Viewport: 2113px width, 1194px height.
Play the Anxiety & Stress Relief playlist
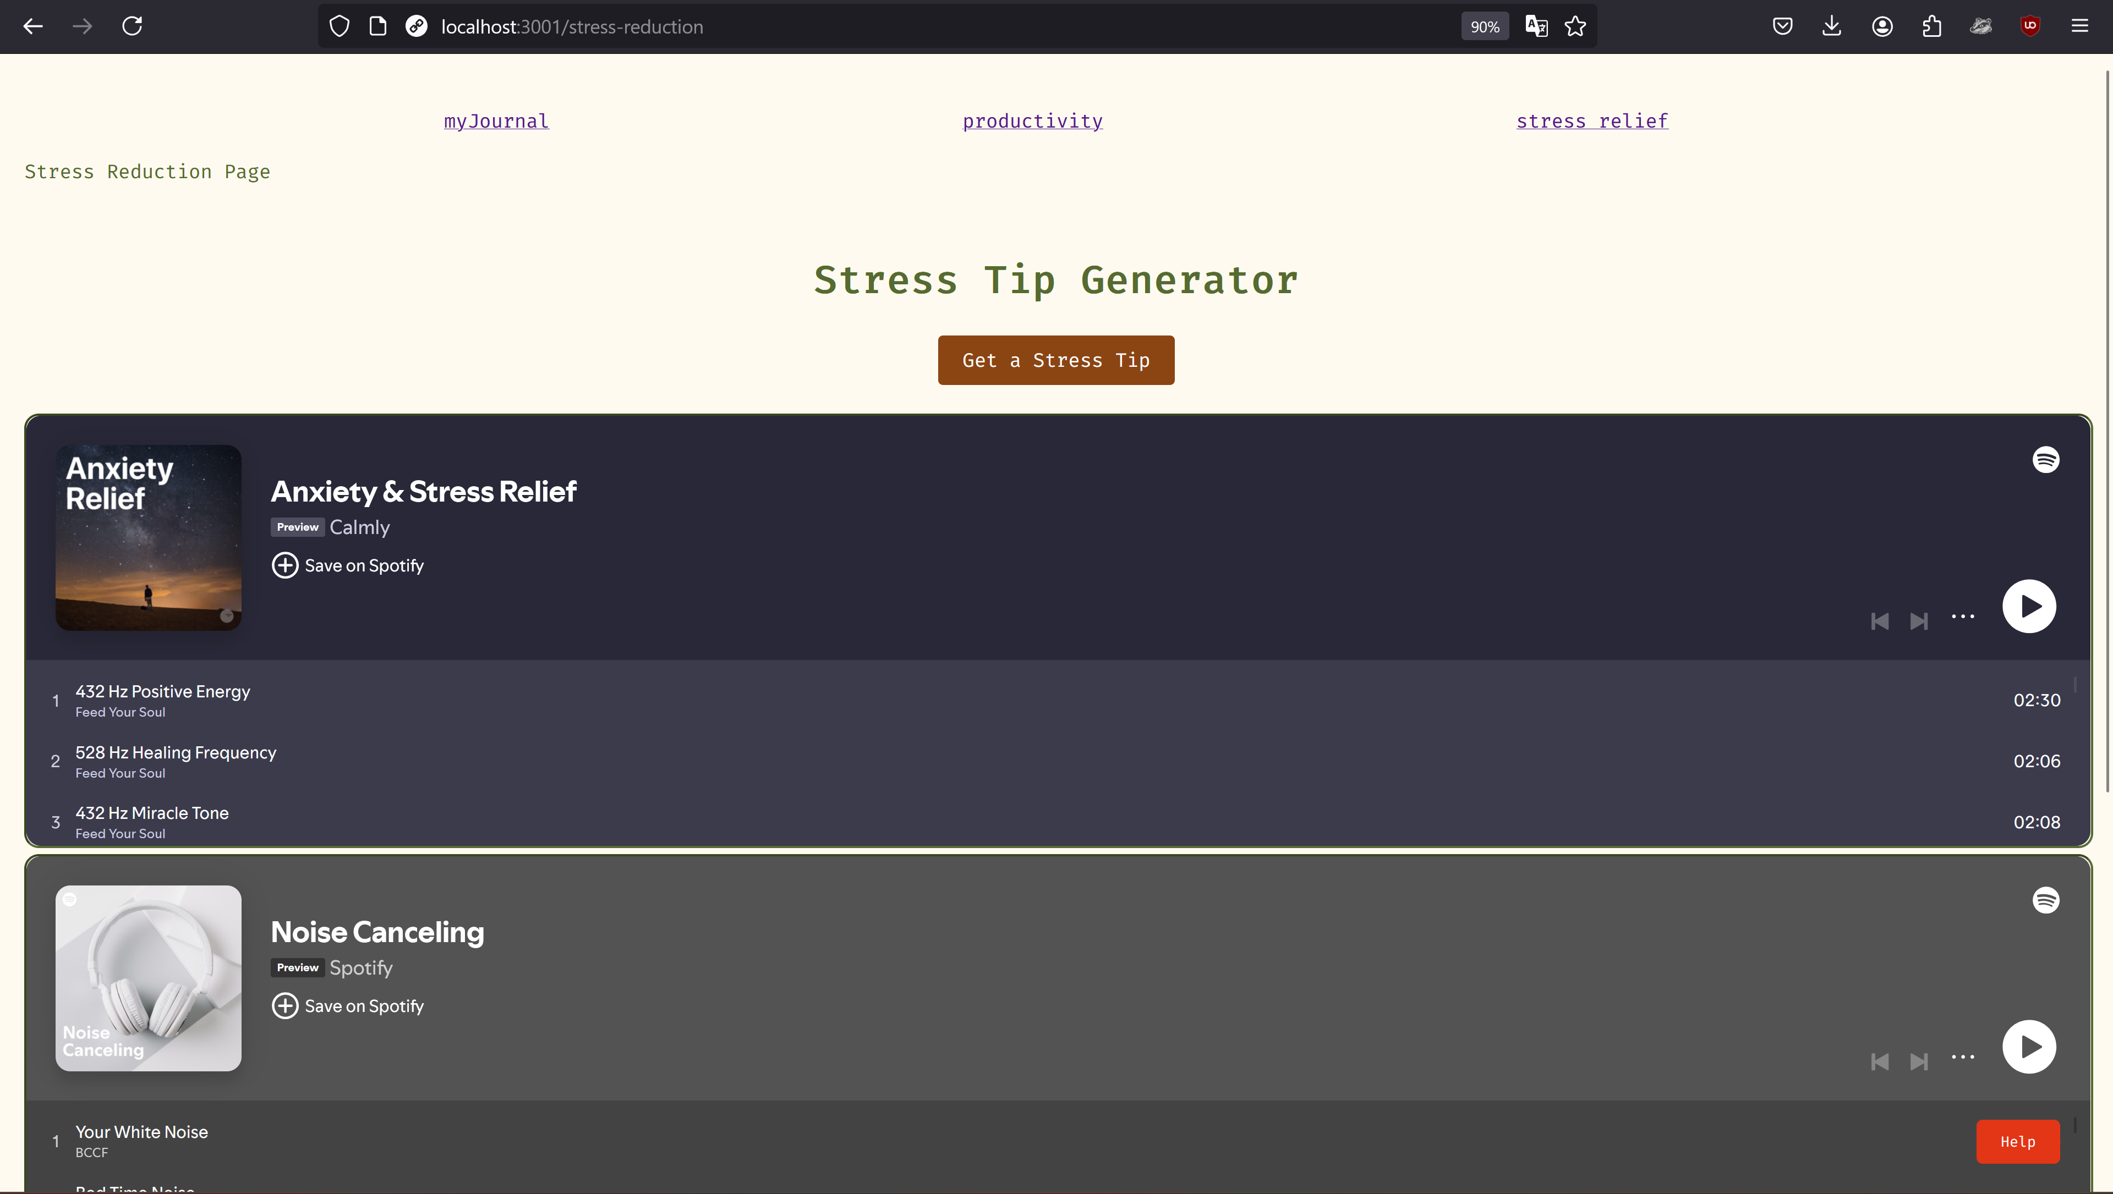pos(2028,607)
